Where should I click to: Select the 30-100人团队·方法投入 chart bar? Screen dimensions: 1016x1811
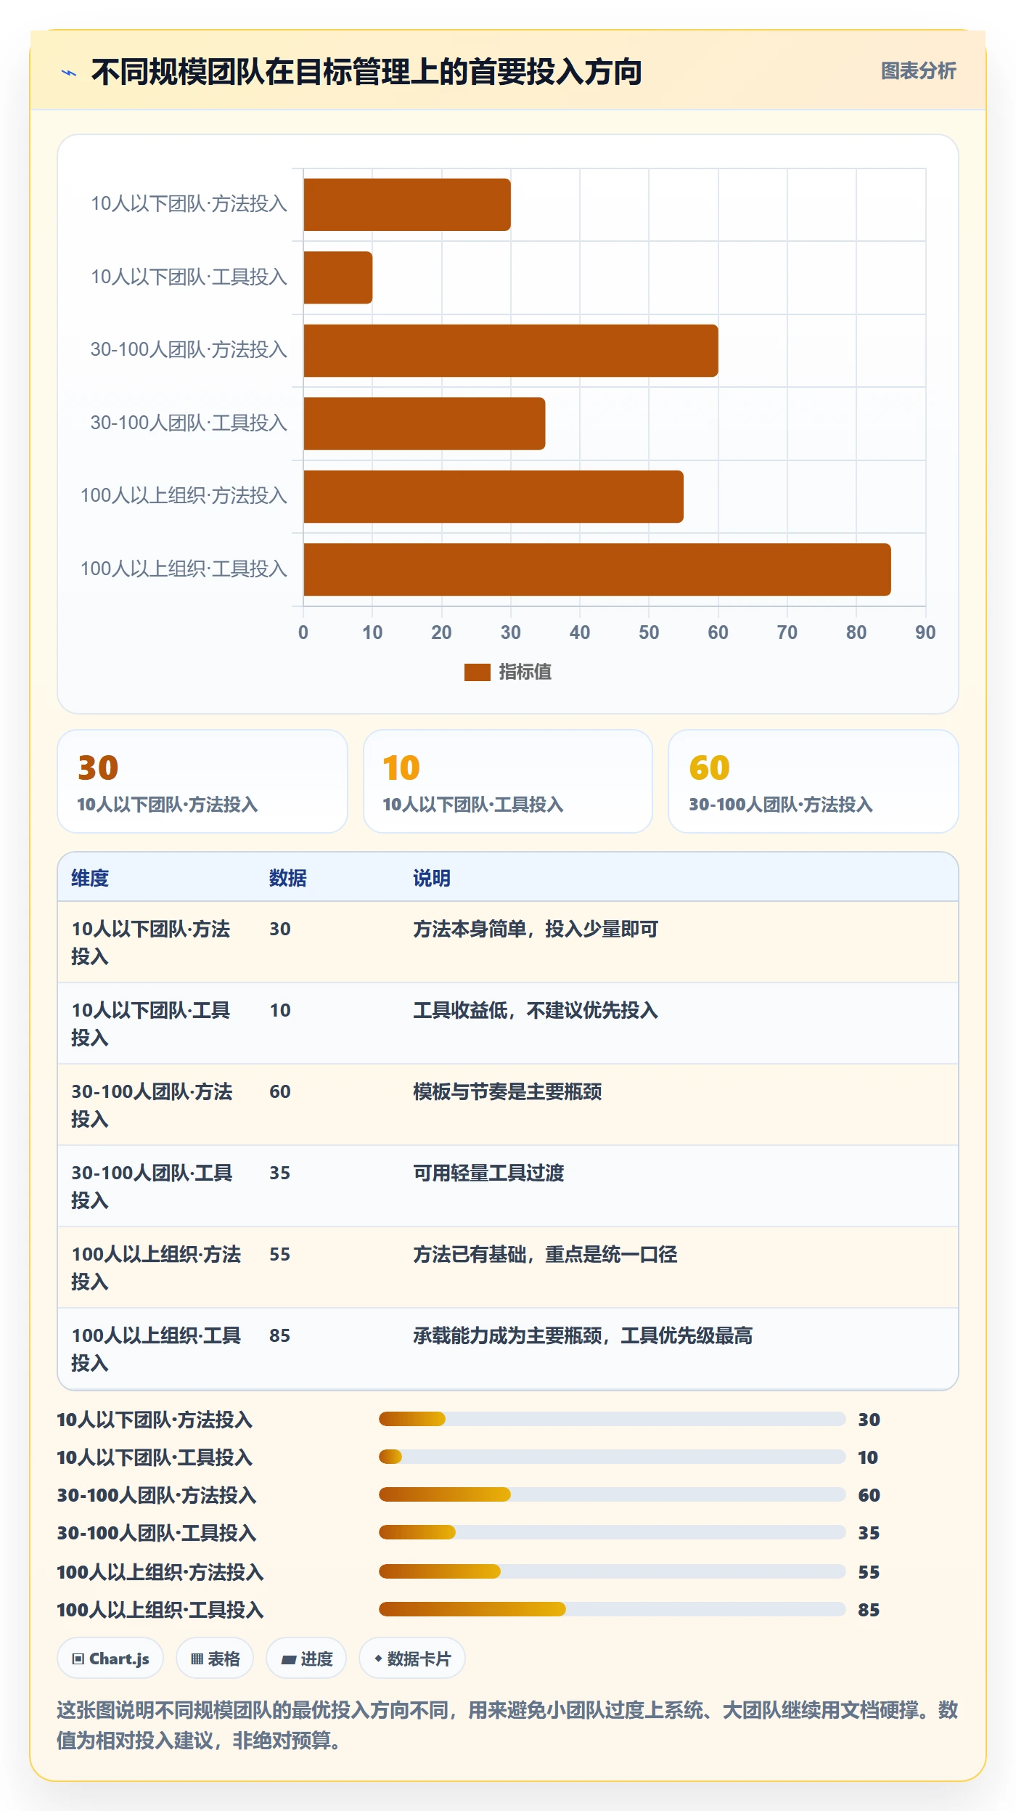(x=511, y=351)
